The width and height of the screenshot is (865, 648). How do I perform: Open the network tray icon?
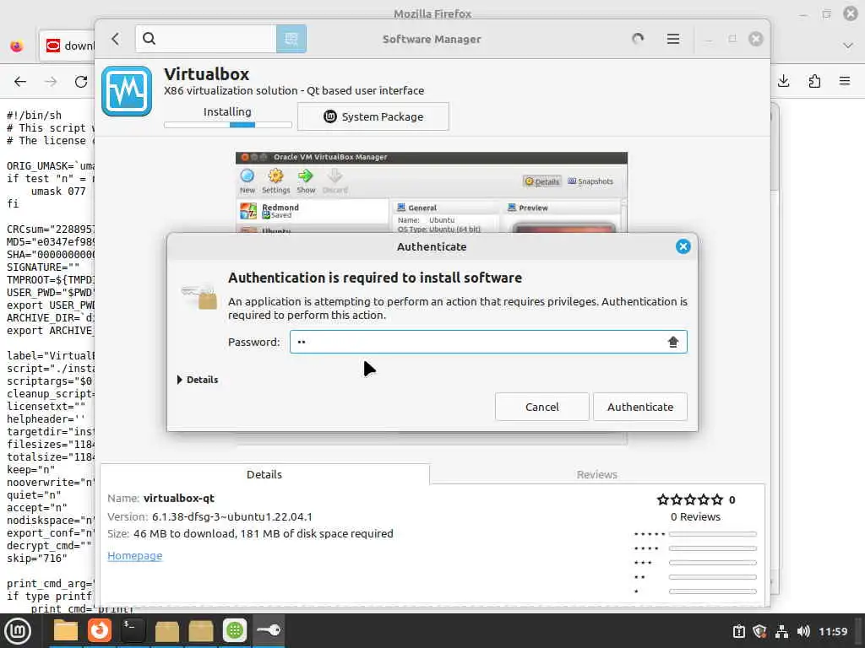(781, 631)
